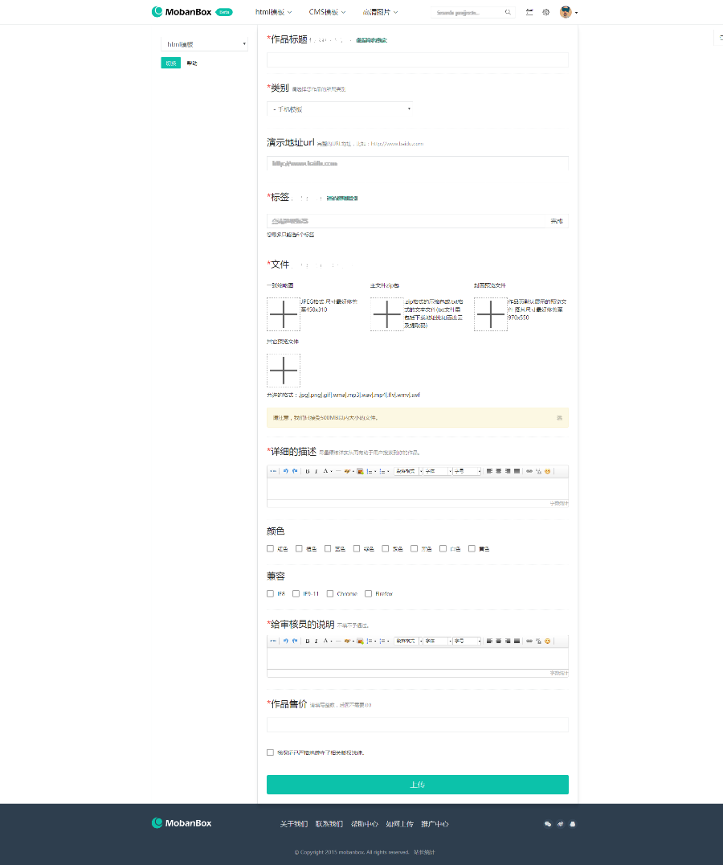Check the 白色 color checkbox
Viewport: 723px width, 865px height.
click(x=443, y=549)
